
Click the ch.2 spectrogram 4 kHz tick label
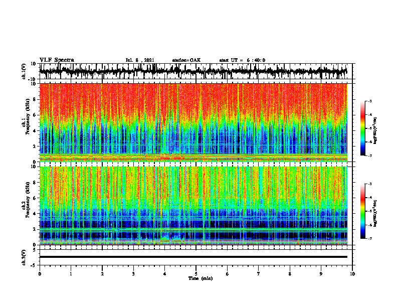click(x=35, y=214)
